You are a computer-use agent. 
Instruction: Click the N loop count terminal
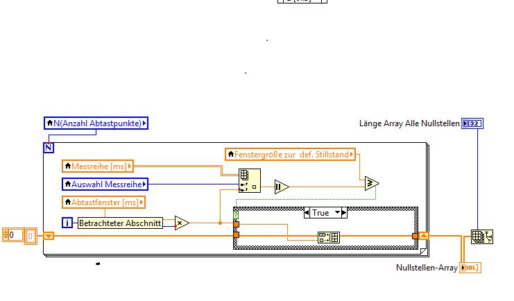click(x=48, y=148)
